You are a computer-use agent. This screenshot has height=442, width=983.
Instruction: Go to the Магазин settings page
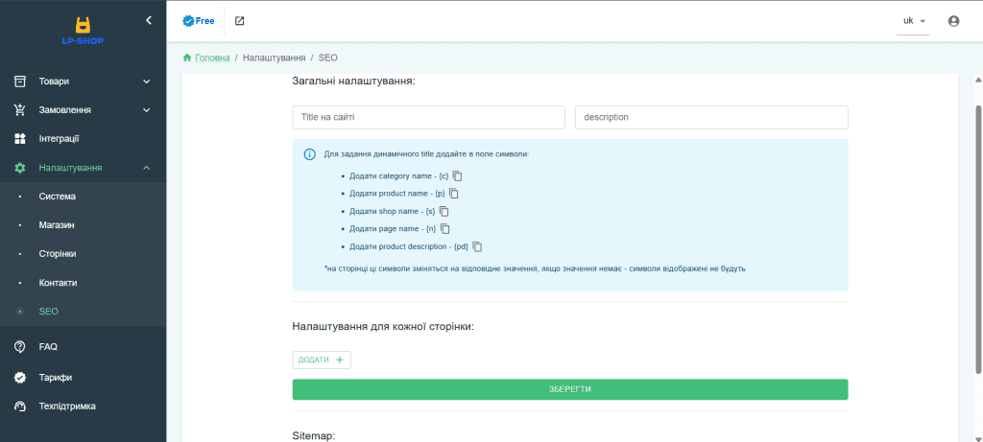click(x=57, y=225)
